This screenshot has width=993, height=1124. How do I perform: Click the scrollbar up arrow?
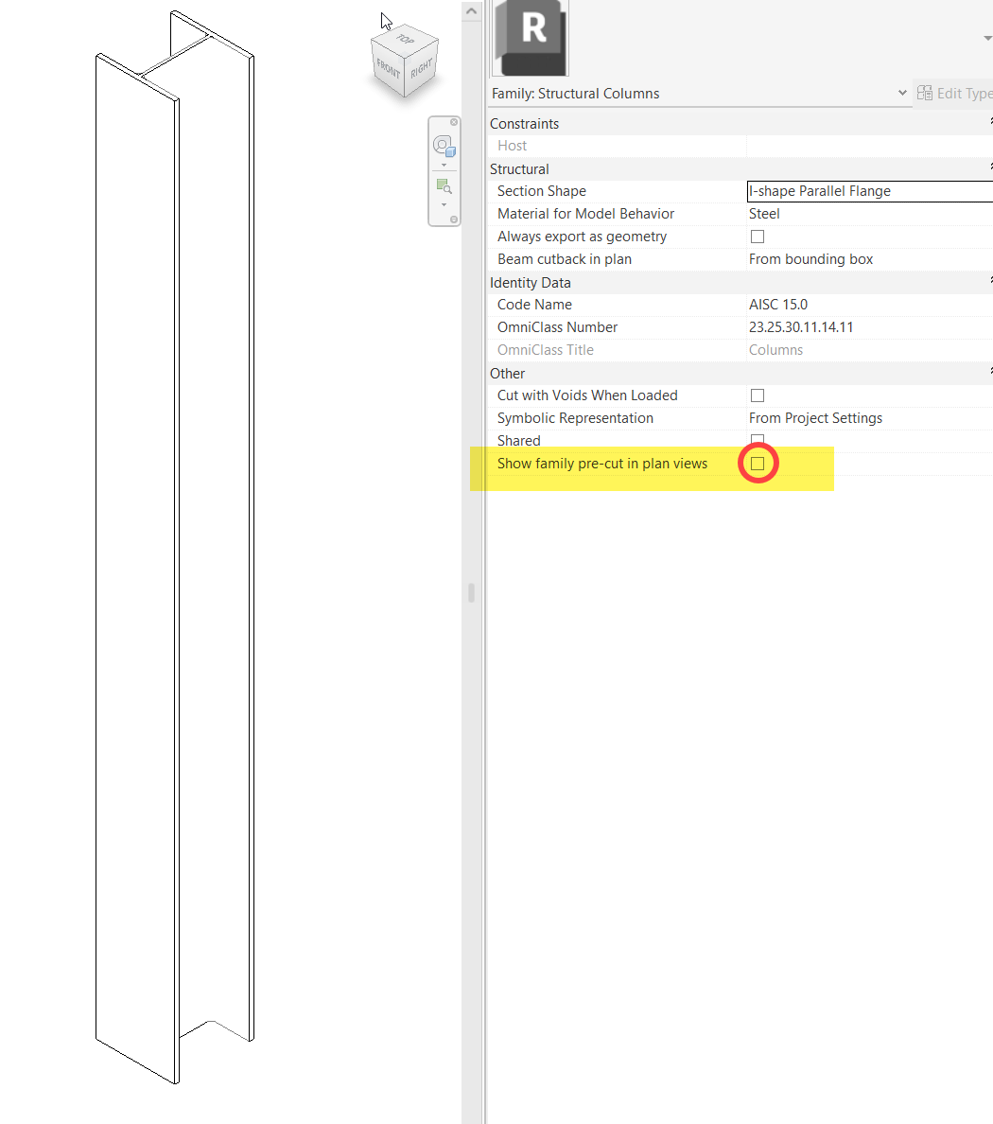point(471,9)
